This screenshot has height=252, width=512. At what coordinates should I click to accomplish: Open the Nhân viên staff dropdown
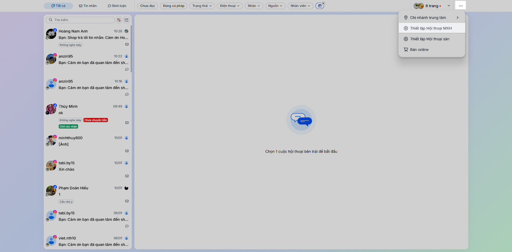[300, 6]
